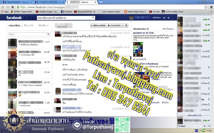Open the Facebook bookmark
The height and width of the screenshot is (133, 214).
[x=66, y=12]
